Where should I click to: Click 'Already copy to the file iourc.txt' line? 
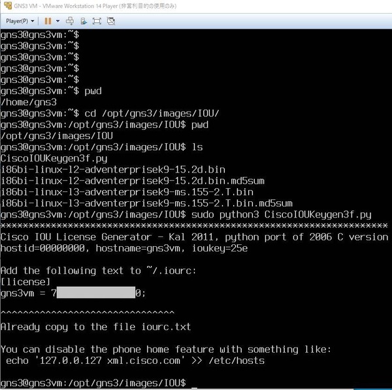pyautogui.click(x=96, y=327)
